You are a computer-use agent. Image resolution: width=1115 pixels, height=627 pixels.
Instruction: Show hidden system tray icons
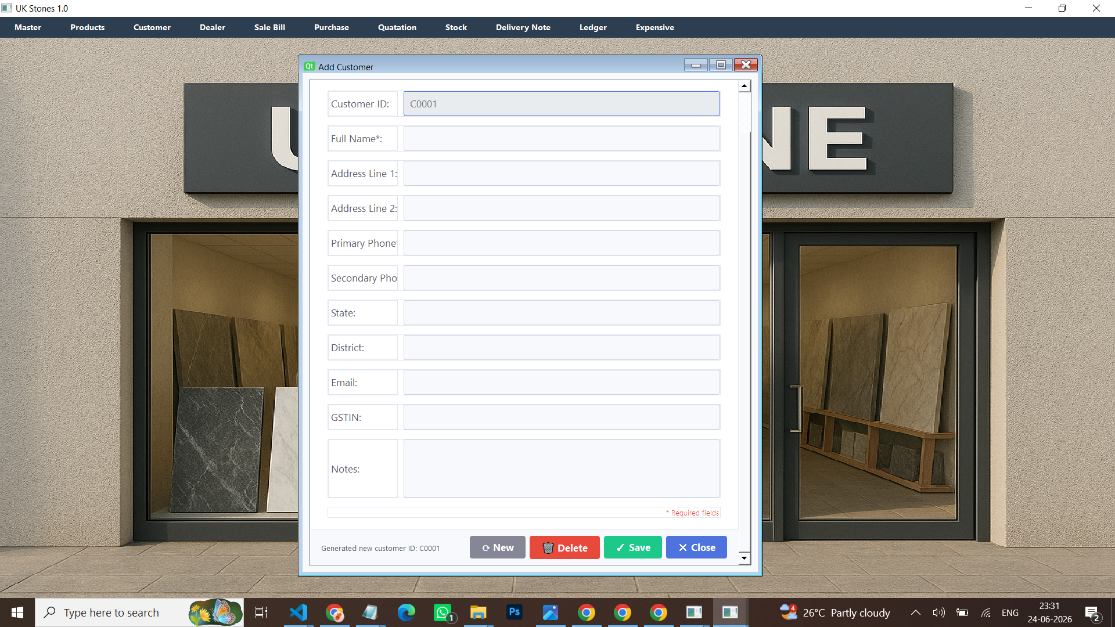(915, 612)
